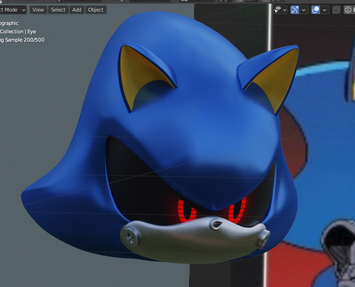Toggle the X-Ray icon
Screen dimensions: 355x287
point(336,10)
